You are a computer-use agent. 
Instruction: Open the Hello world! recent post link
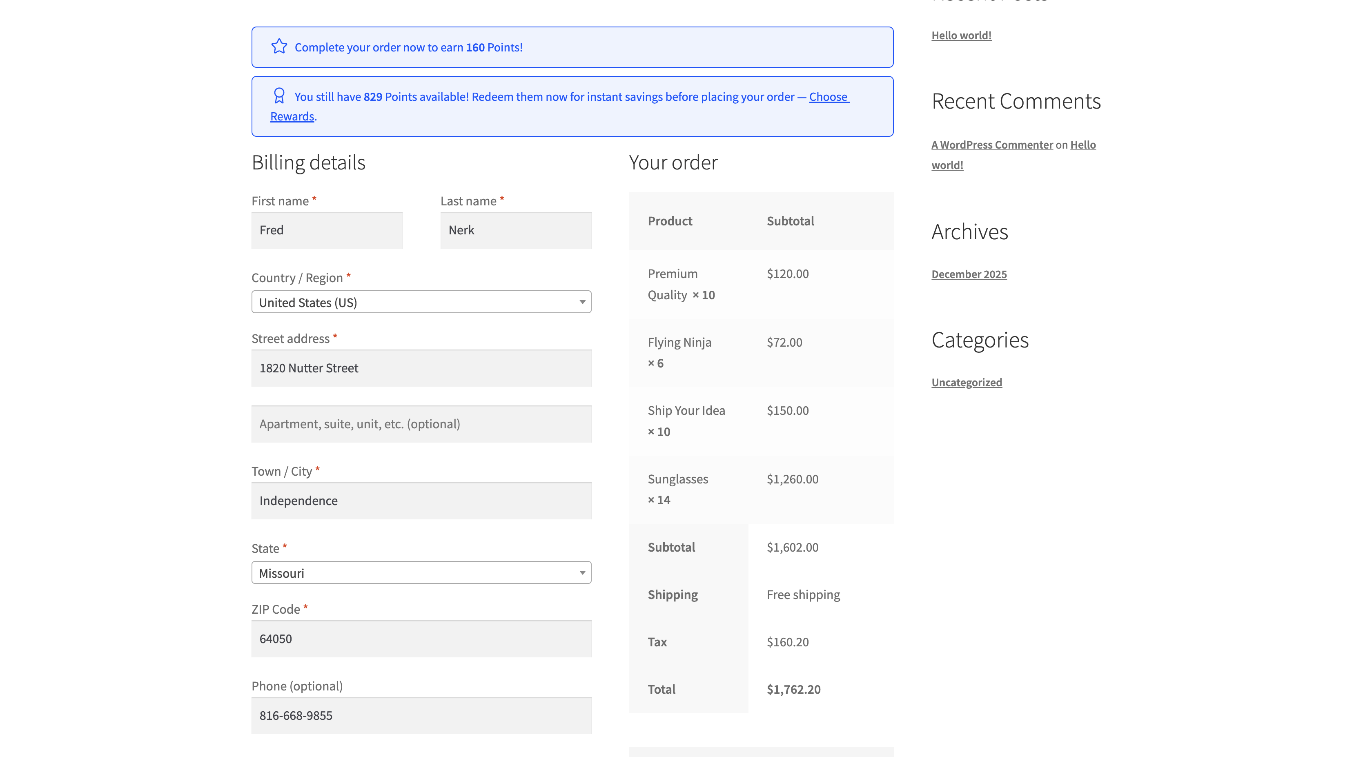(x=961, y=35)
